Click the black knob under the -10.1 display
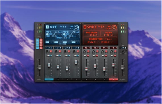The width and height of the screenshot is (162, 104). [47, 51]
